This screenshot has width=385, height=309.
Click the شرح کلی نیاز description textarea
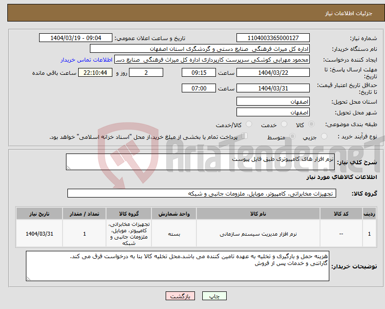tap(200, 162)
